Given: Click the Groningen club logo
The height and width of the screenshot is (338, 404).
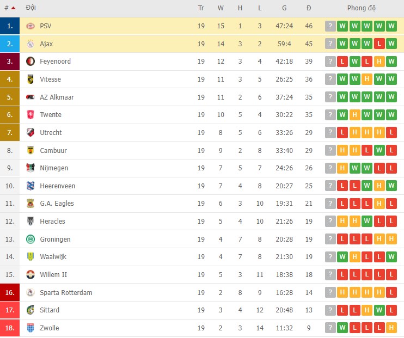Looking at the screenshot, I should click(30, 239).
